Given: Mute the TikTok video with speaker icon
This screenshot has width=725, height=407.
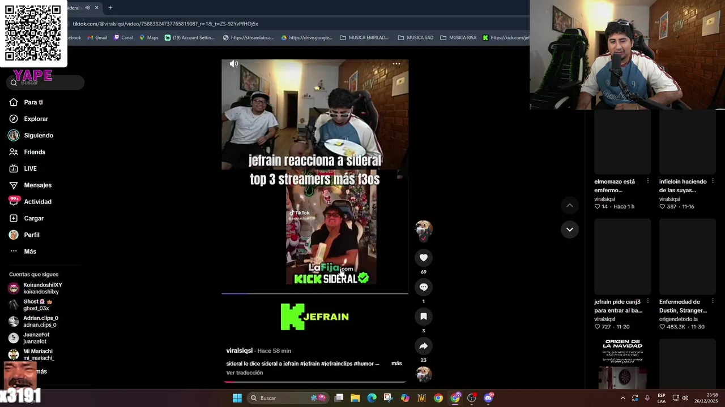Looking at the screenshot, I should click(234, 64).
